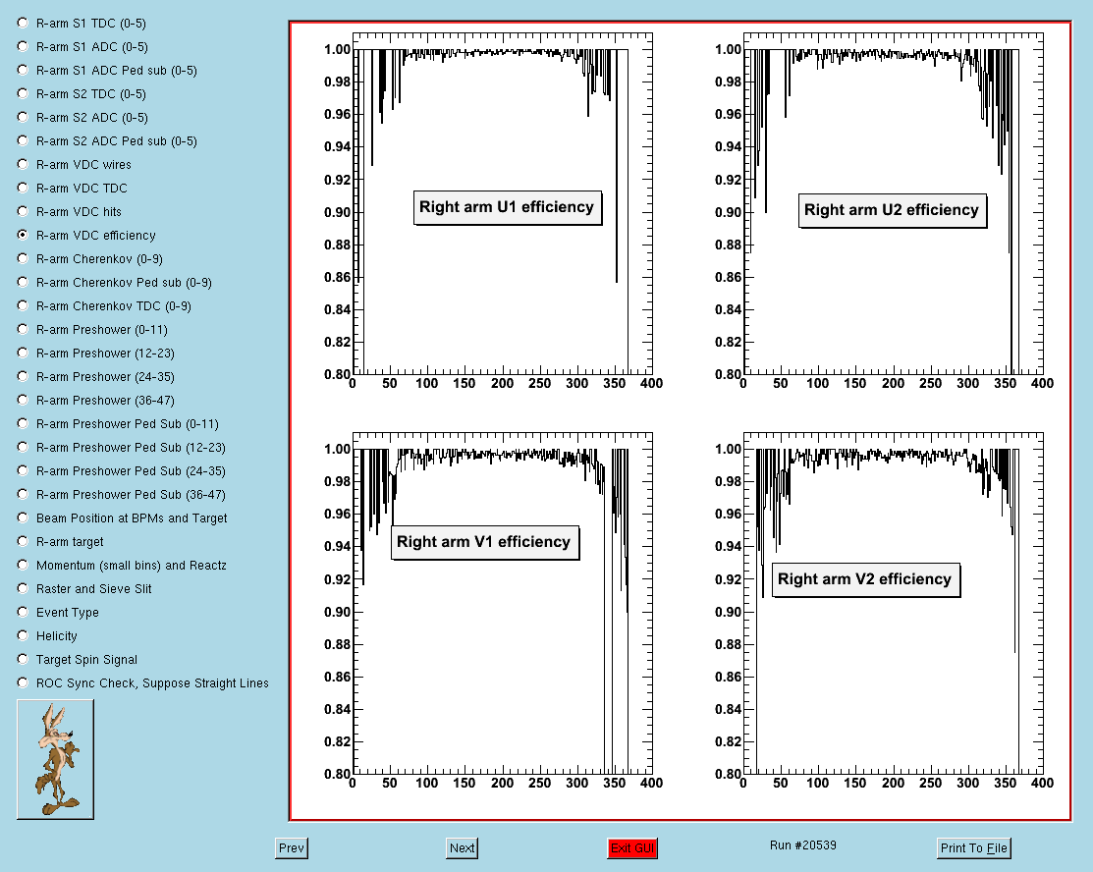The width and height of the screenshot is (1093, 872).
Task: Advance with the Next button
Action: pos(463,847)
